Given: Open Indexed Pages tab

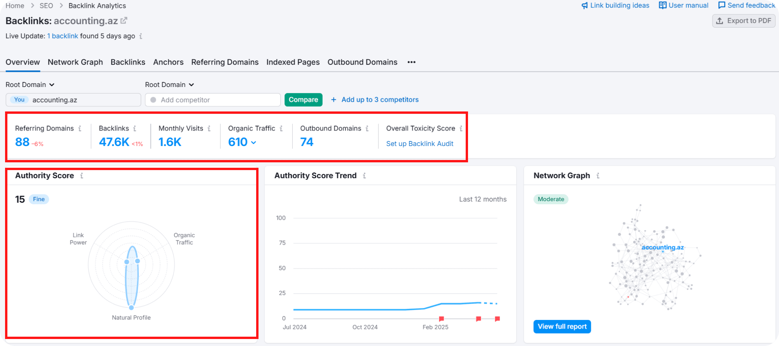Looking at the screenshot, I should [x=293, y=62].
